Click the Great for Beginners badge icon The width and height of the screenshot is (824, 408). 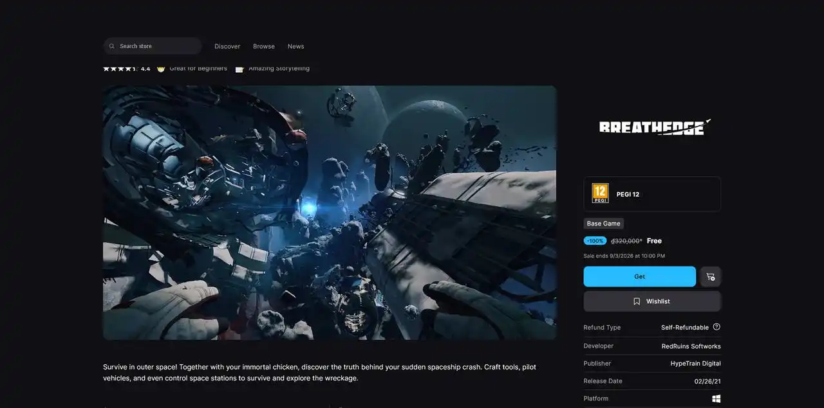coord(161,68)
